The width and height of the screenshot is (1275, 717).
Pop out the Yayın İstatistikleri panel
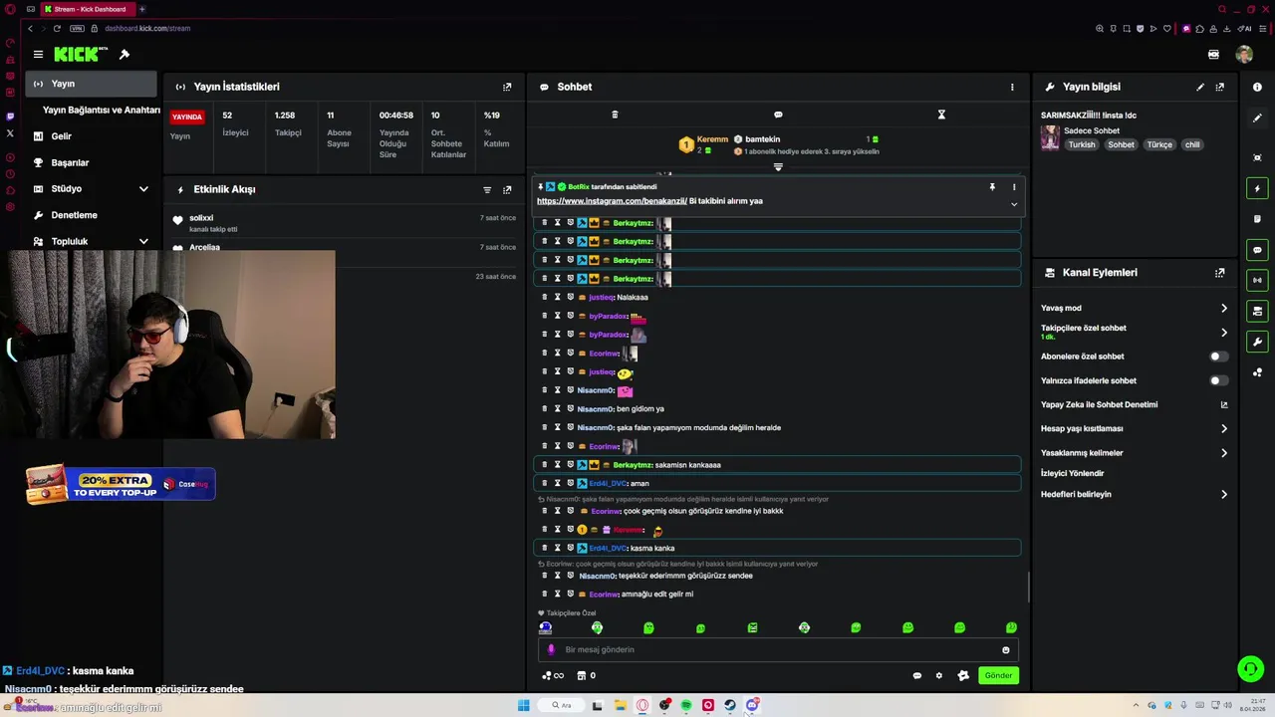pyautogui.click(x=507, y=87)
